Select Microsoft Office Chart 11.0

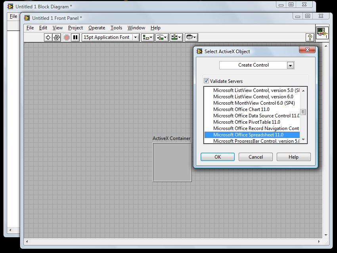tap(252, 109)
